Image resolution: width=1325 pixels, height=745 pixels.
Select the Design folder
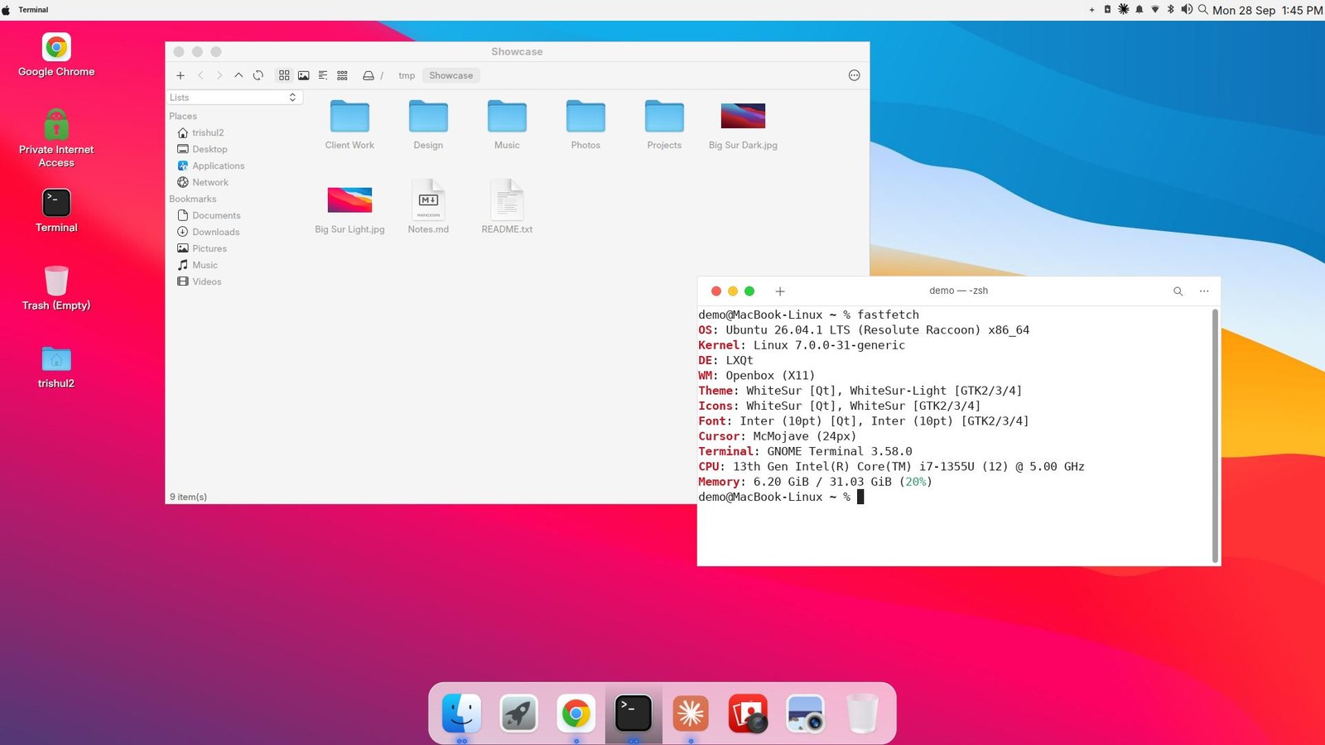point(428,125)
